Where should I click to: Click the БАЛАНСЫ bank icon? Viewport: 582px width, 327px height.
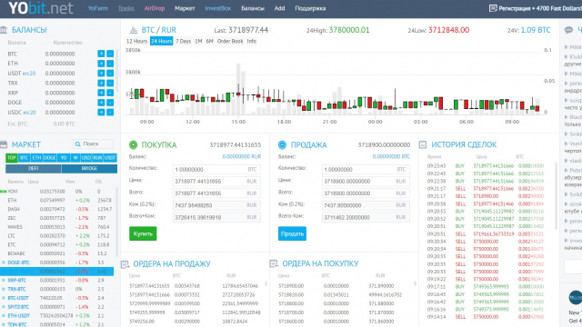4,30
